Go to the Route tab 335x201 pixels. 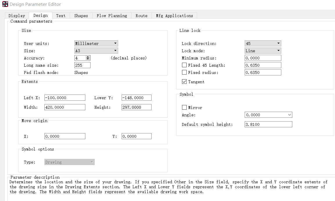coord(141,16)
